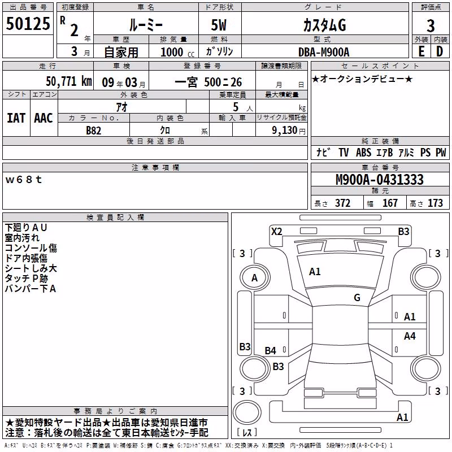Click the recycle deposit 9,130円
This screenshot has width=452, height=452.
pos(289,131)
